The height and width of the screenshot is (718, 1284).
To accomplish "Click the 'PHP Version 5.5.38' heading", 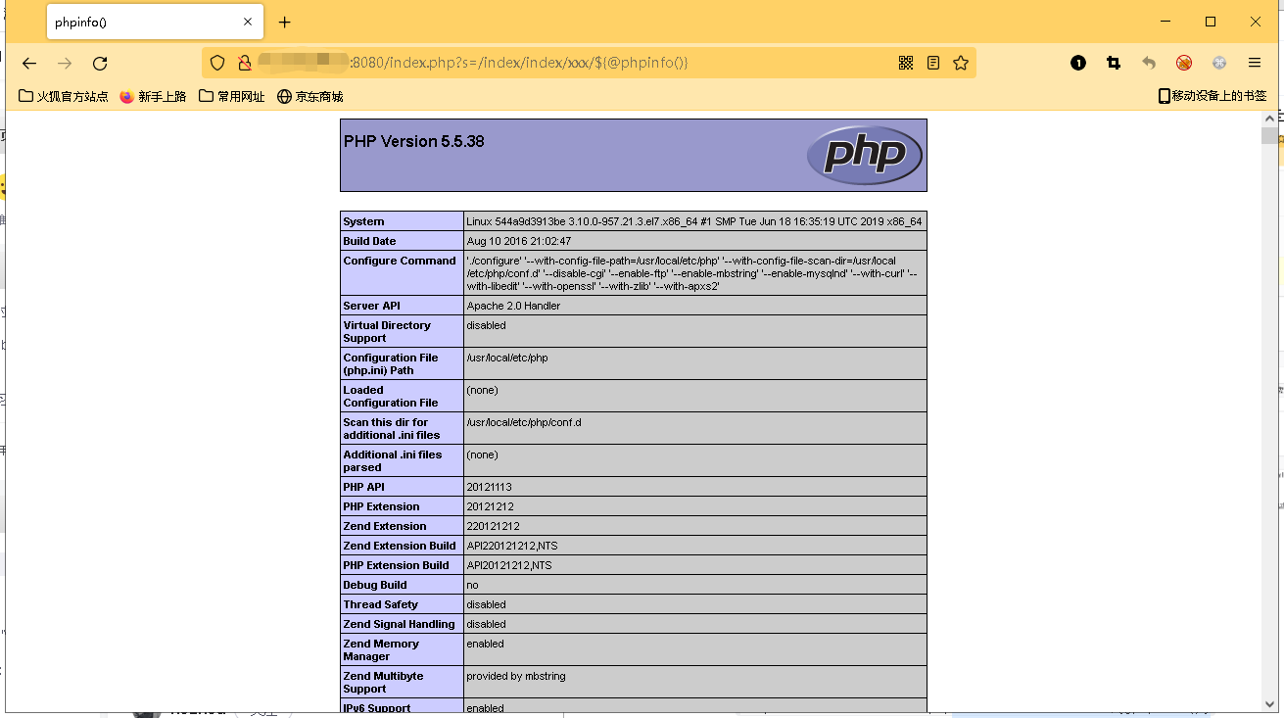I will [414, 141].
